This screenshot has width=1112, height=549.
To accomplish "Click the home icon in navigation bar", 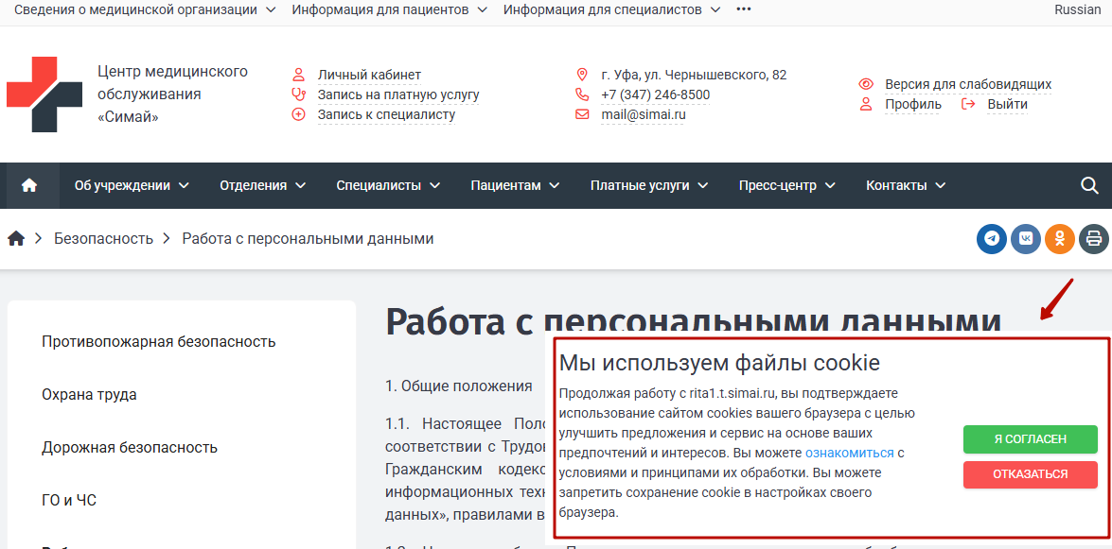I will tap(28, 185).
